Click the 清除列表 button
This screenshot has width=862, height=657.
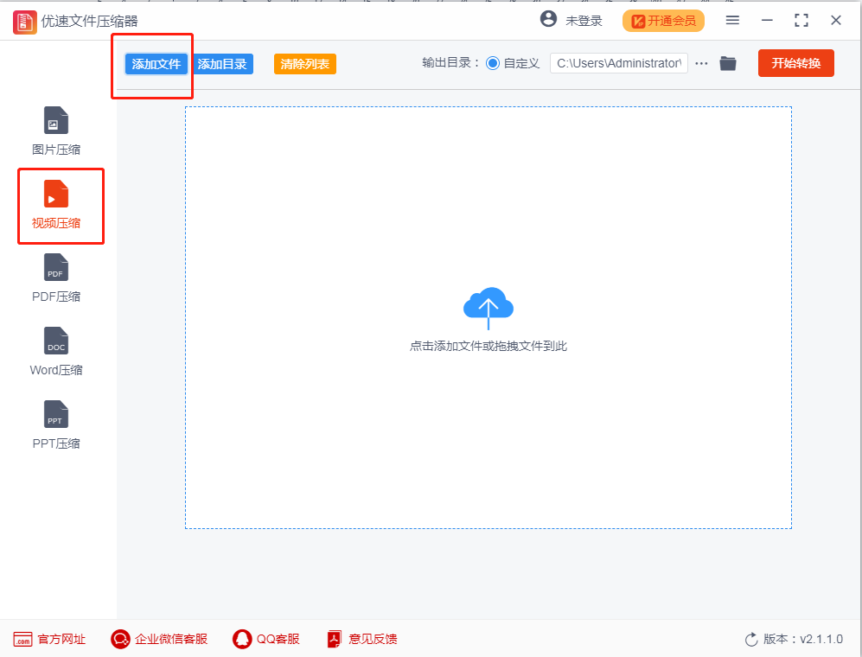coord(305,64)
